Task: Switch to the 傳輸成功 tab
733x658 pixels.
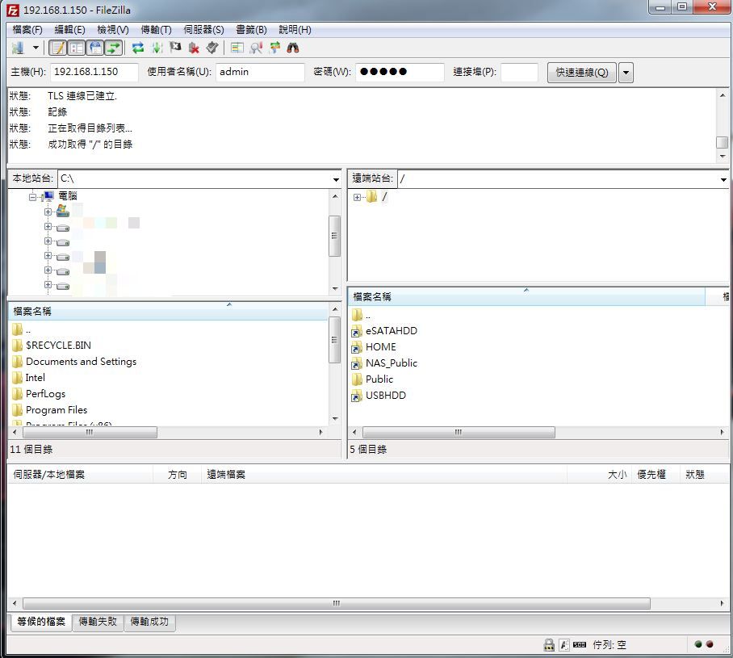Action: click(x=149, y=622)
